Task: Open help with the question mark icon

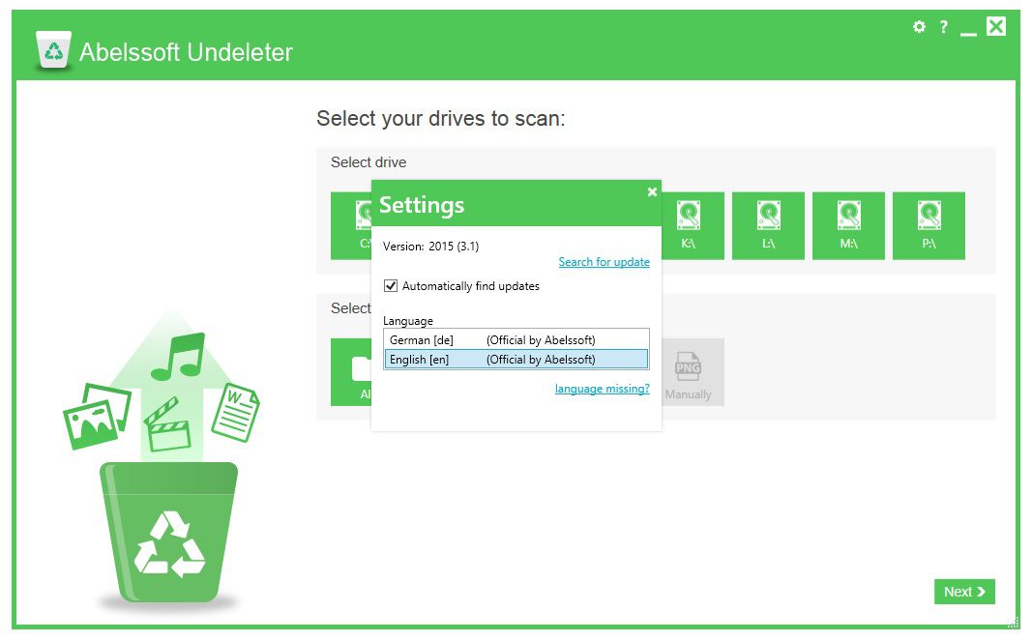Action: (943, 26)
